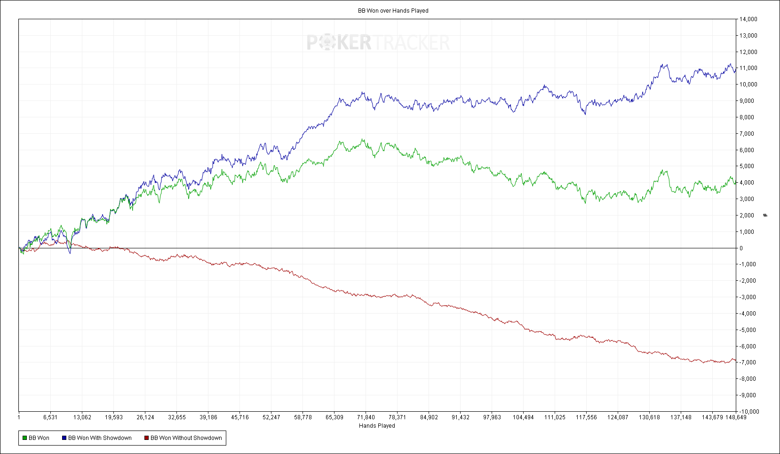Click the '12,000' y-axis value
Screen dimensions: 780x454
748,52
